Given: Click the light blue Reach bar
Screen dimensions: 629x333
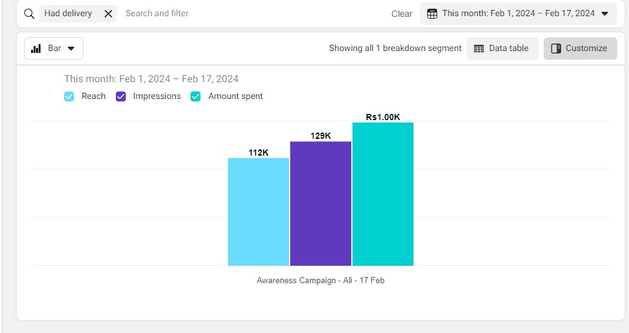Looking at the screenshot, I should [258, 212].
